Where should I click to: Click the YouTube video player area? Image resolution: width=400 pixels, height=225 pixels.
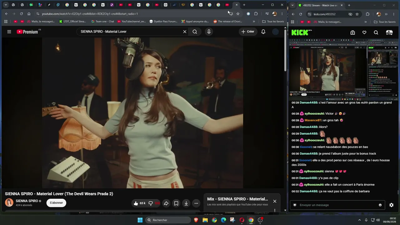click(142, 113)
